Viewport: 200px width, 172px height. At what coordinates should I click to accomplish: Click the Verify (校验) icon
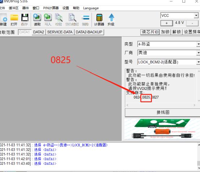(59, 20)
